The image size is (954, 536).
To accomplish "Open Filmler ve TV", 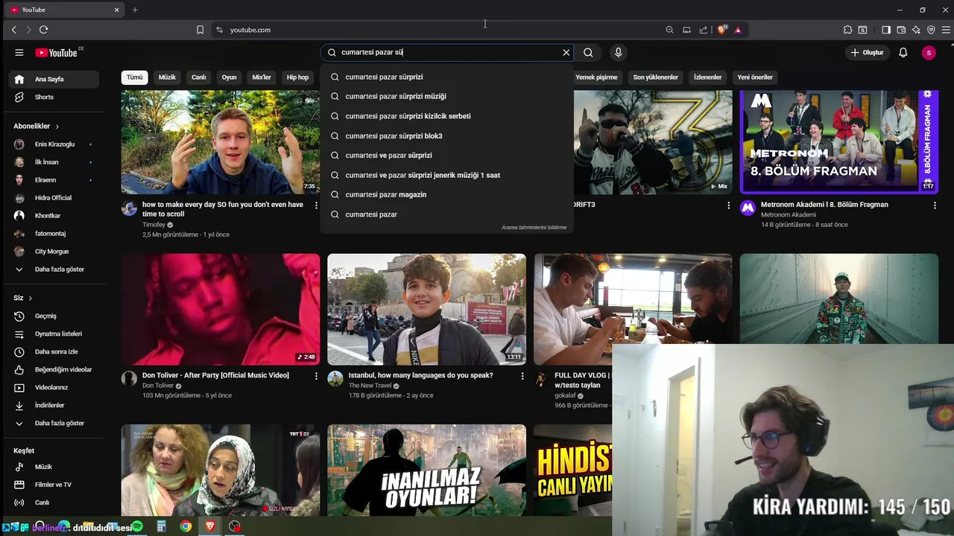I will (54, 485).
